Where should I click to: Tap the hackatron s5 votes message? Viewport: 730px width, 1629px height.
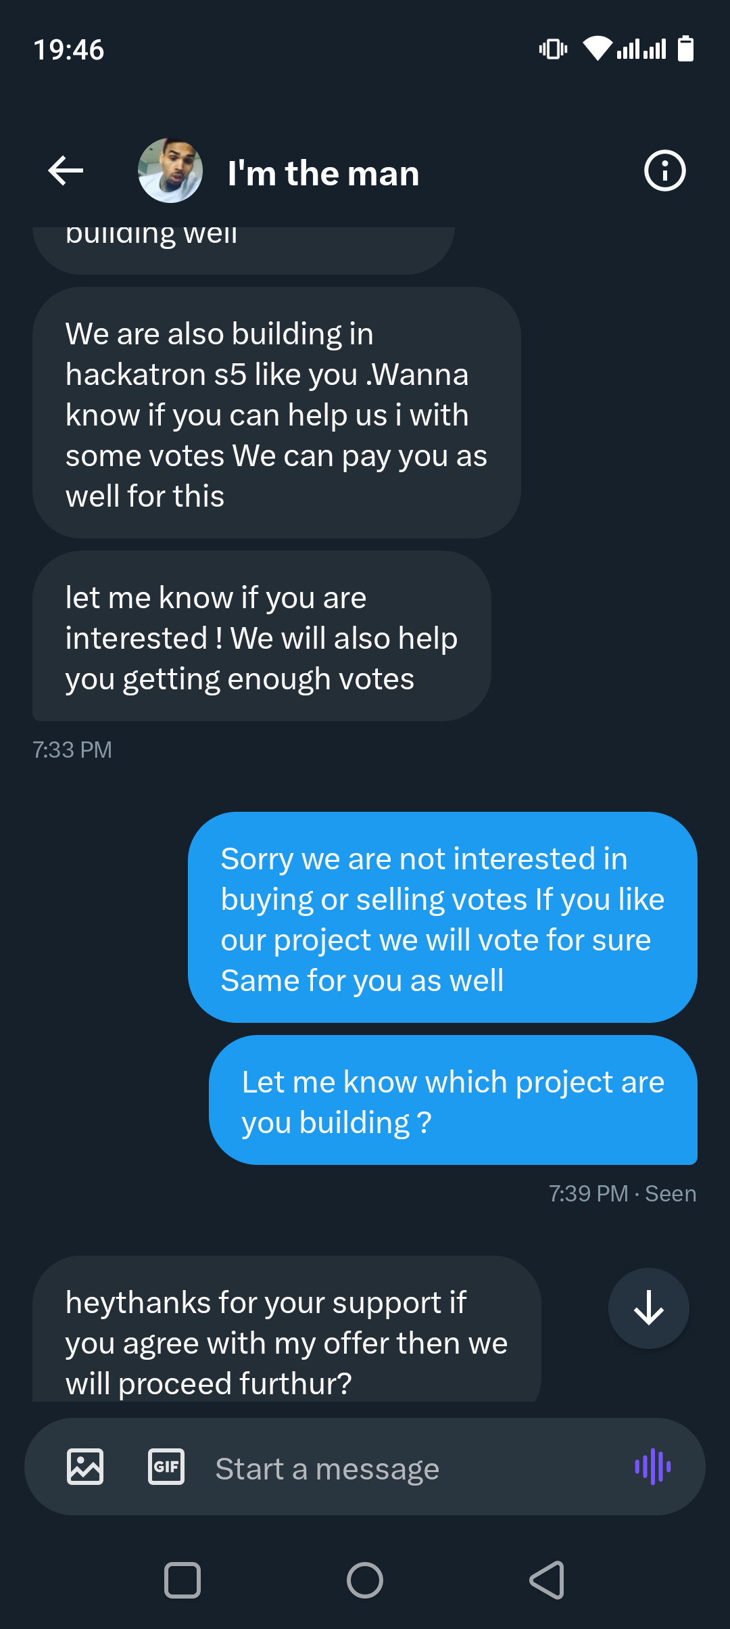click(x=276, y=414)
